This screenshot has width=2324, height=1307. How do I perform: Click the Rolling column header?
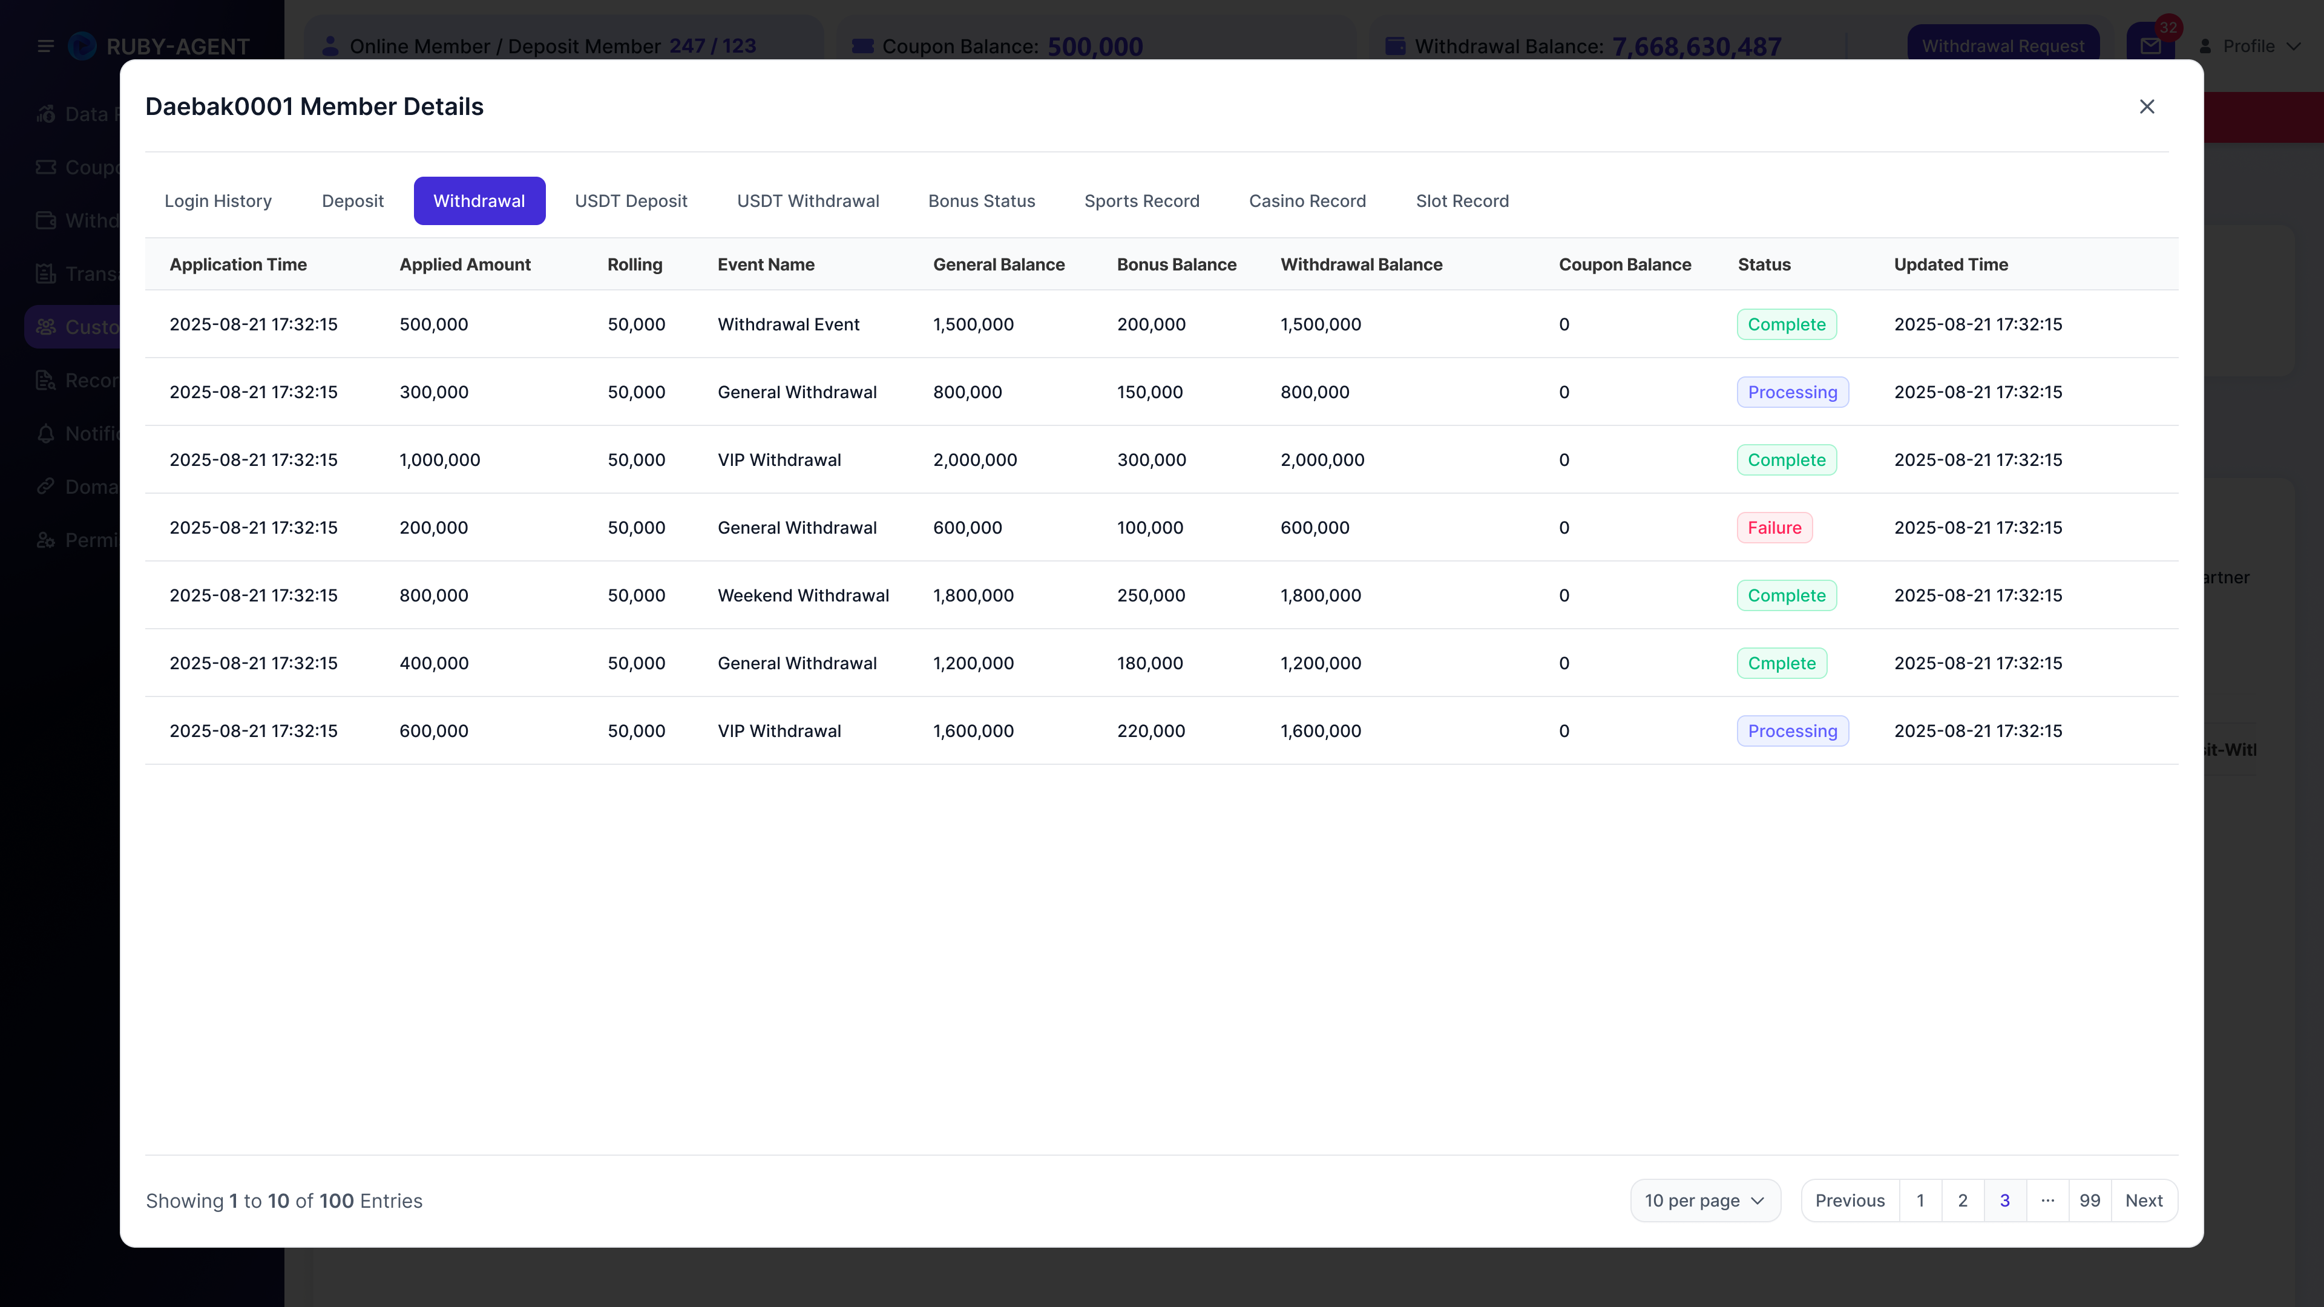coord(634,264)
